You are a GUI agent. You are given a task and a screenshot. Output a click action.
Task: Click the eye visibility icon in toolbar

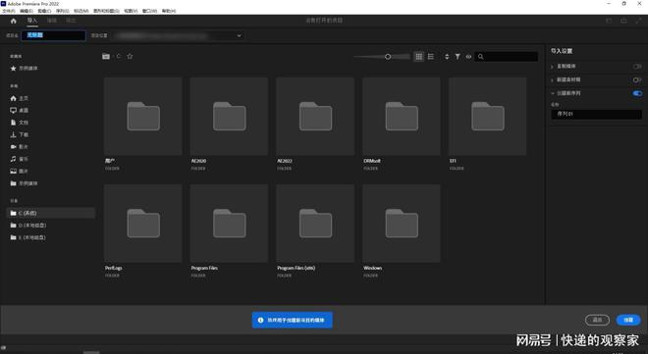(x=468, y=57)
